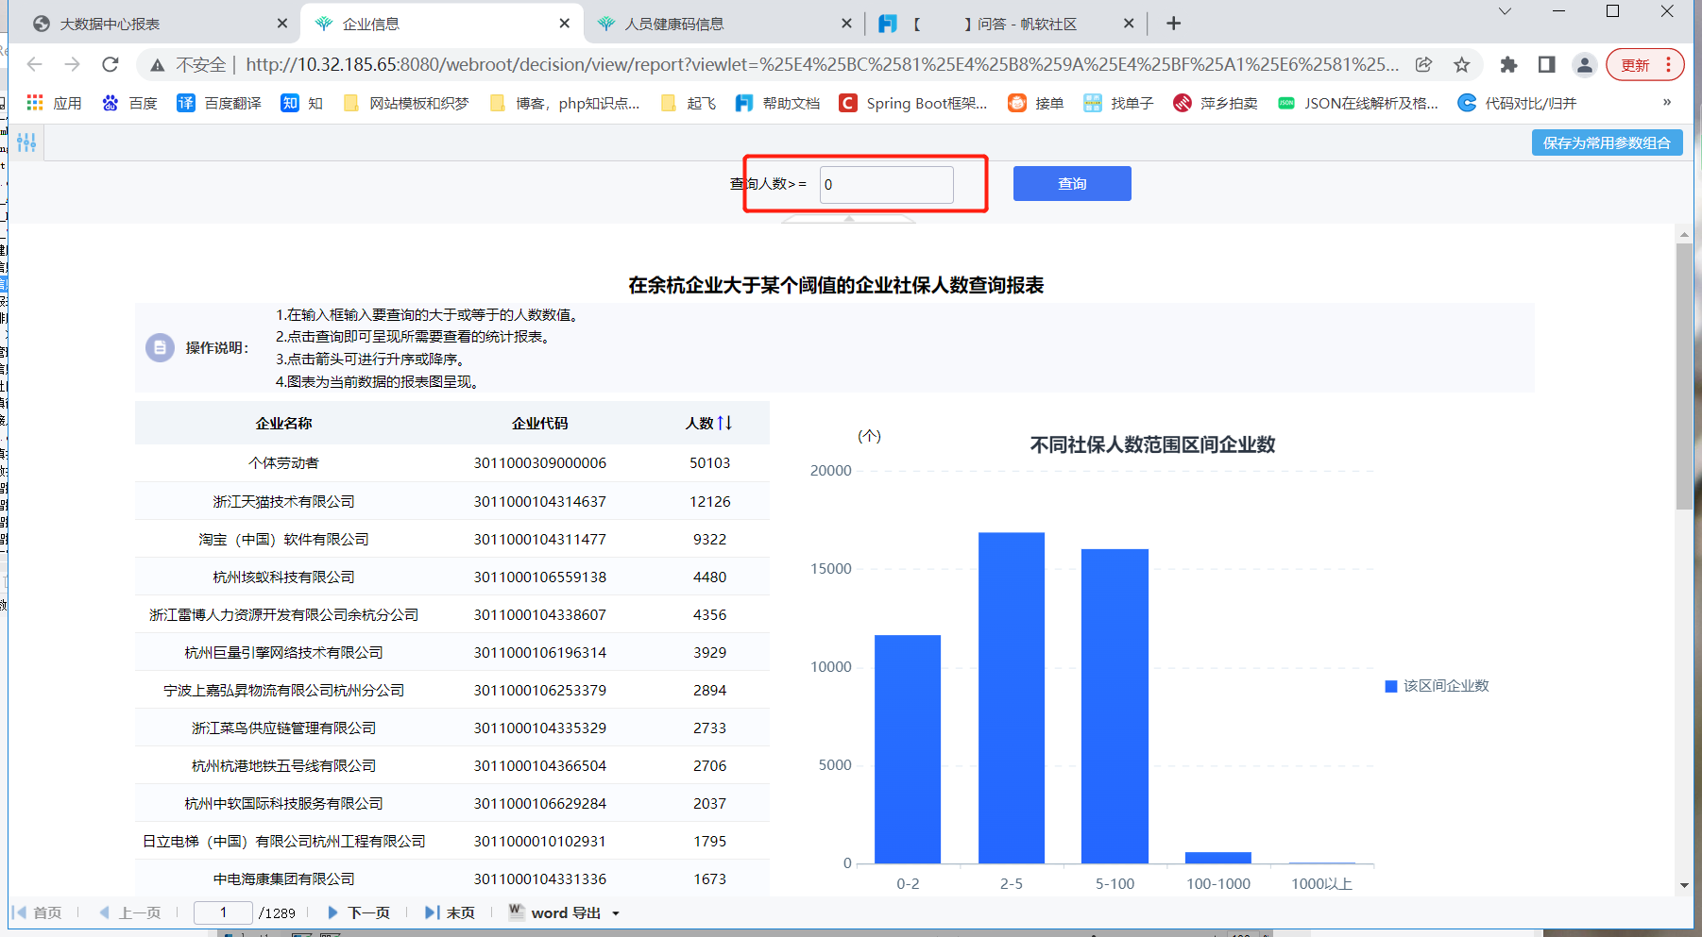Close the 大数据中心报表 tab
This screenshot has height=937, width=1702.
point(282,24)
